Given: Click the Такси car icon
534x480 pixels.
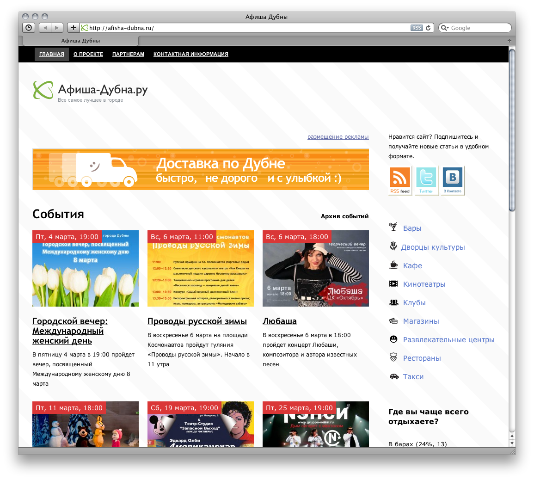Looking at the screenshot, I should (x=394, y=376).
